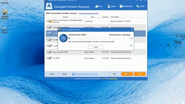Click the work partition drive icon

click(x=49, y=46)
